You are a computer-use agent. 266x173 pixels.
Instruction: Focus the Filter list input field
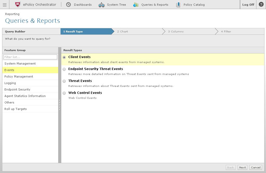[30, 57]
